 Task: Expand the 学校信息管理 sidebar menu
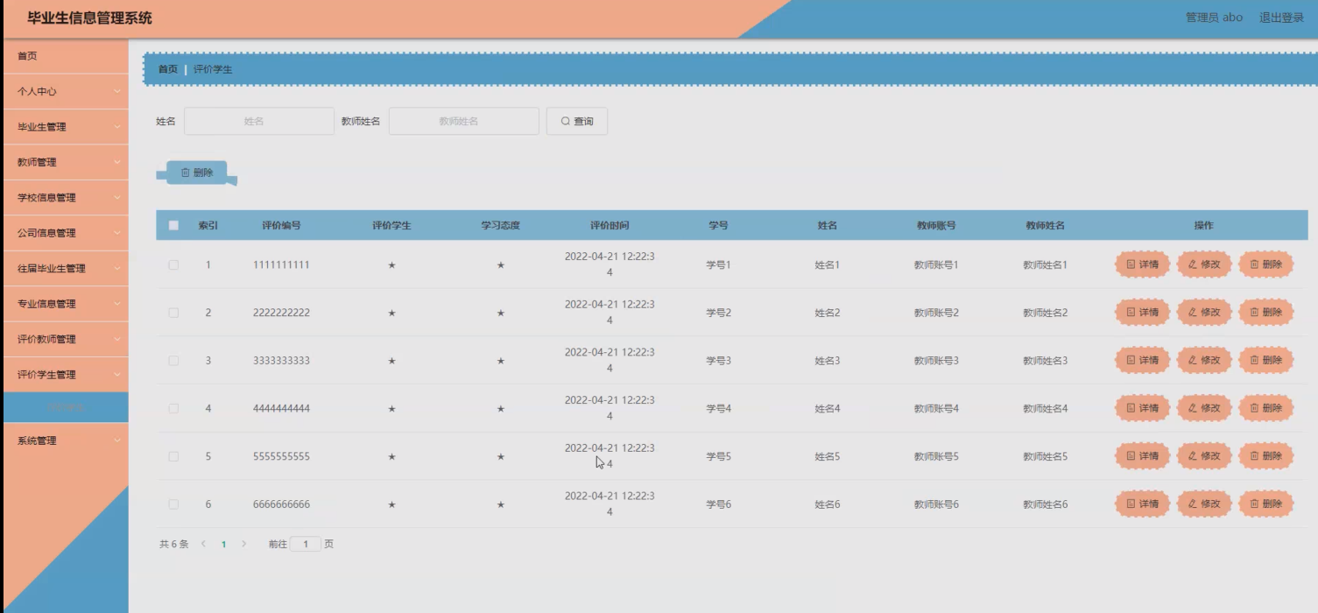click(x=66, y=198)
